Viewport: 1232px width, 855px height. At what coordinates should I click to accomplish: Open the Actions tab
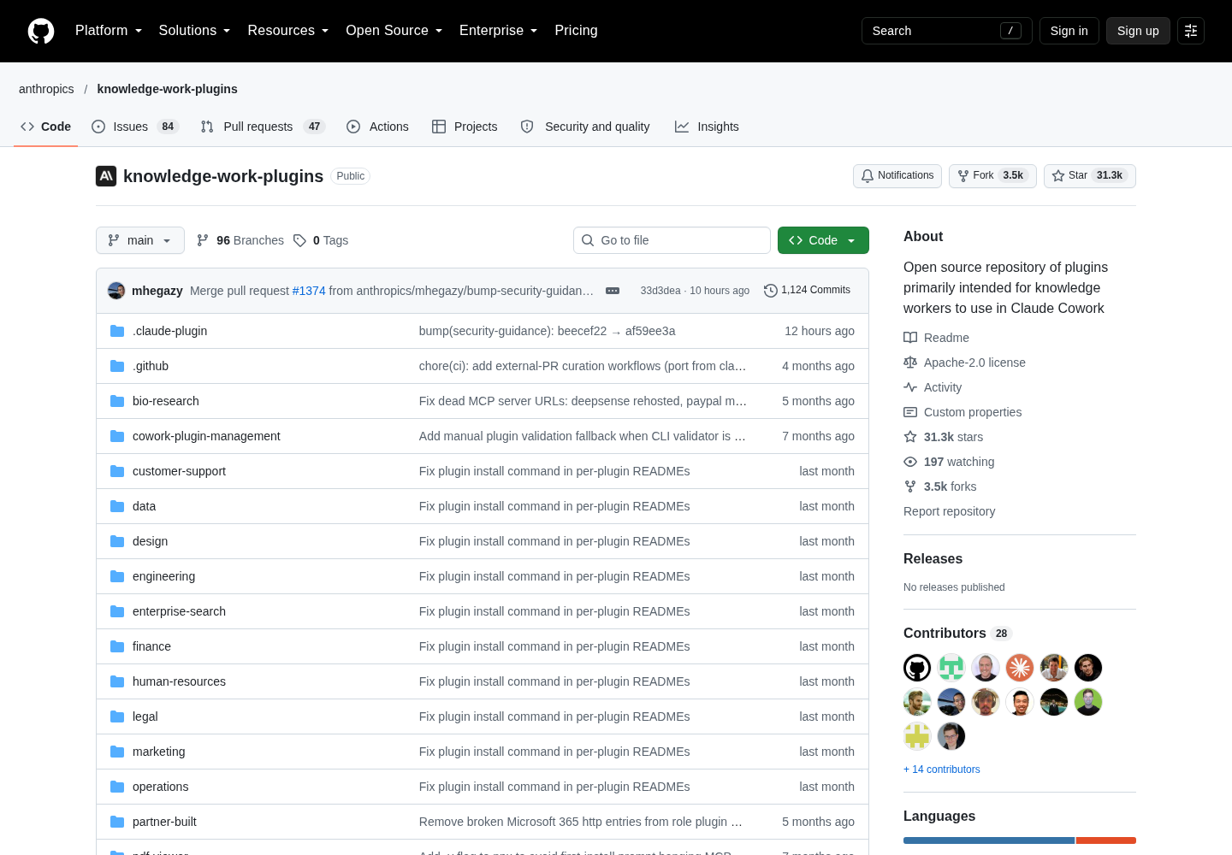377,127
